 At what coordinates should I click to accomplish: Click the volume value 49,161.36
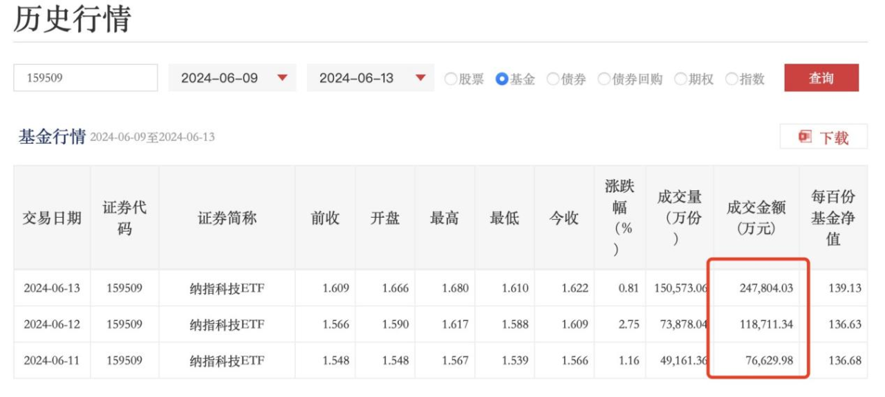coord(684,361)
